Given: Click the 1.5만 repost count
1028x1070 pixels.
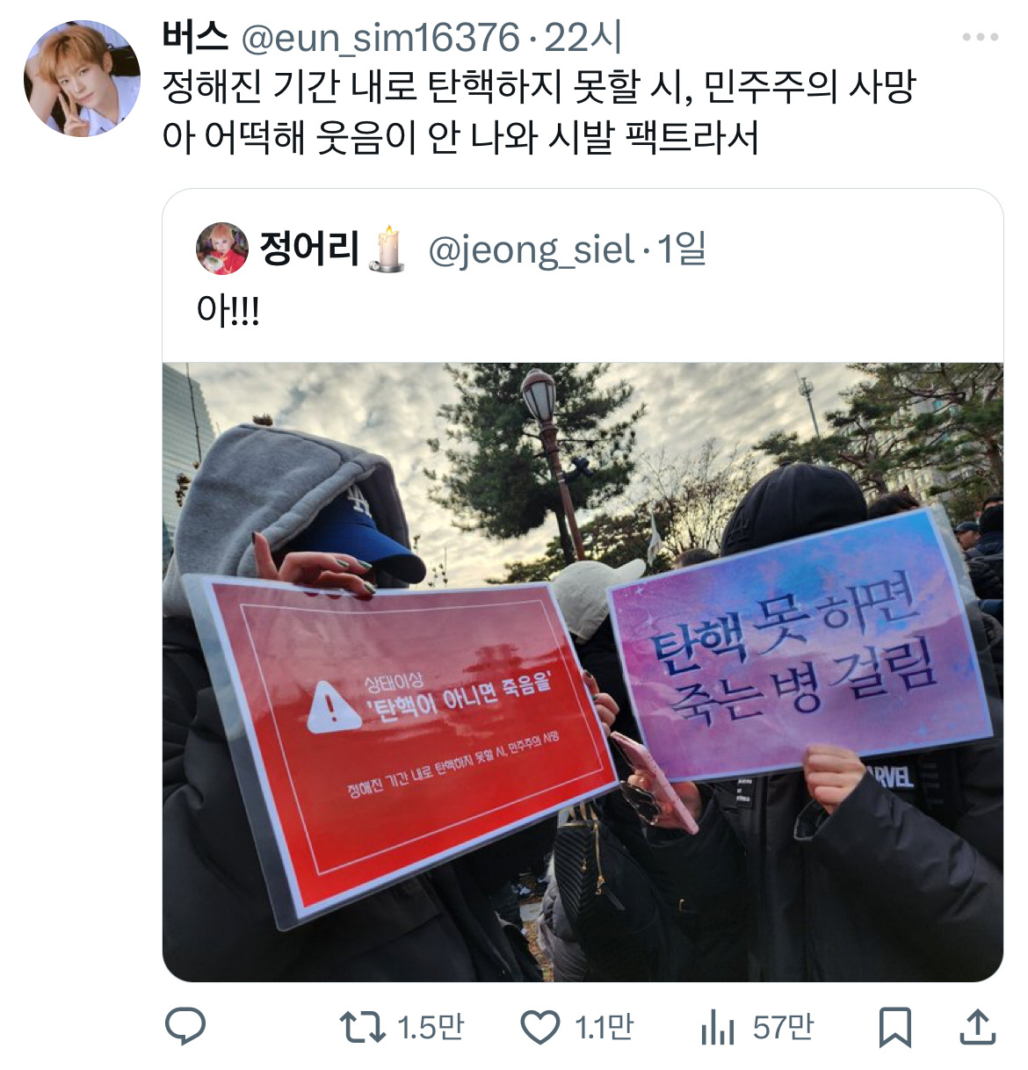Looking at the screenshot, I should (x=431, y=1027).
